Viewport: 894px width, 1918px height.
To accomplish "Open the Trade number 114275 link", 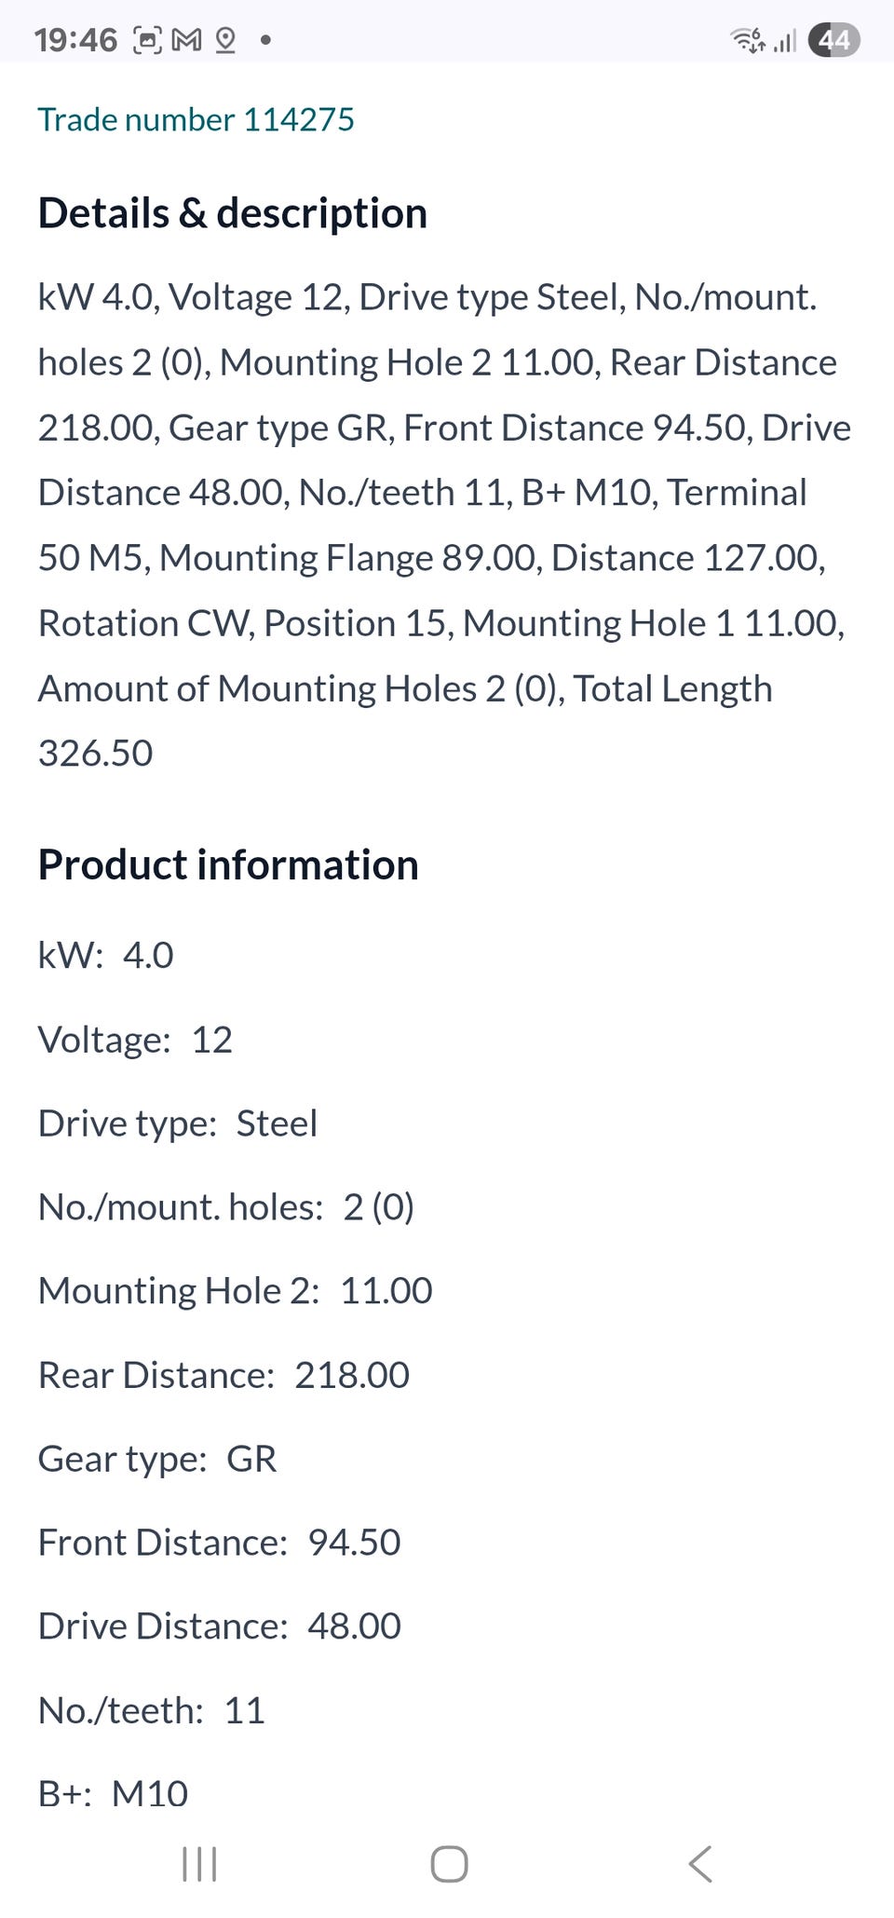I will click(196, 119).
